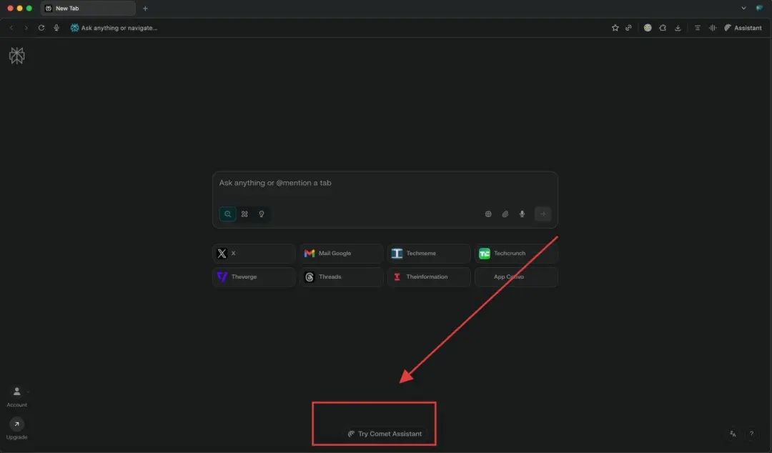The image size is (772, 453).
Task: Expand the tab list chevron
Action: coord(743,9)
